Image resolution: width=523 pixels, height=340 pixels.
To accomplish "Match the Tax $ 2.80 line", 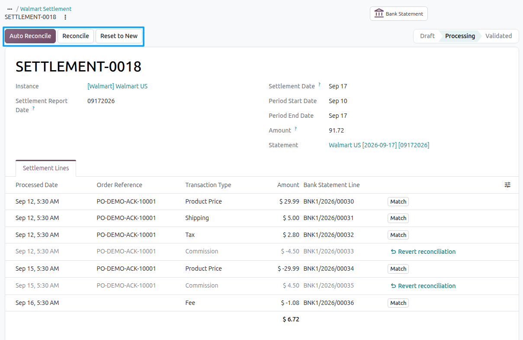I will coord(398,235).
